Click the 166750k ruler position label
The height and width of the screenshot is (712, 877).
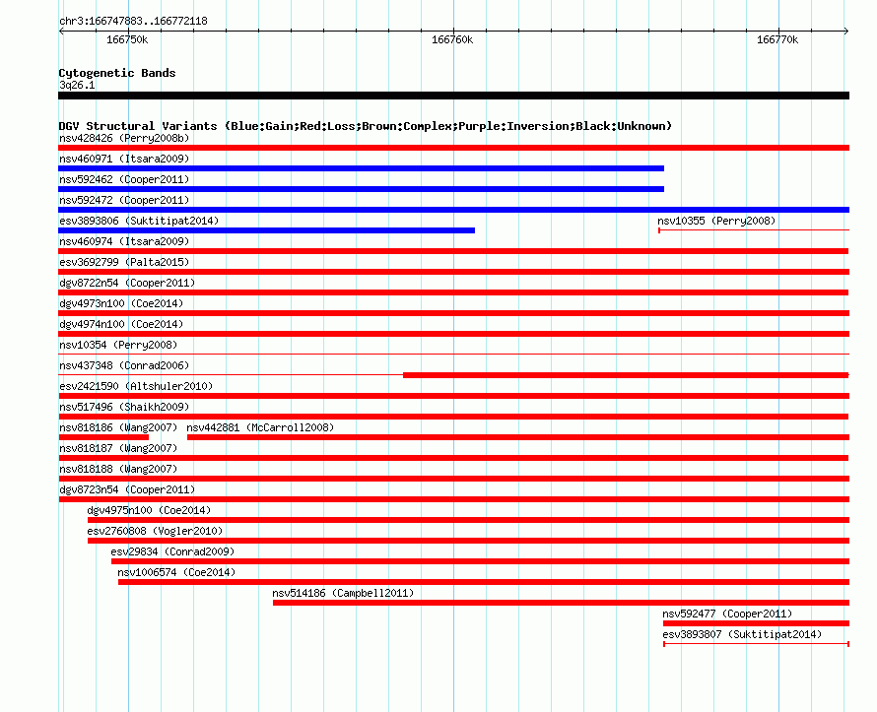[127, 39]
